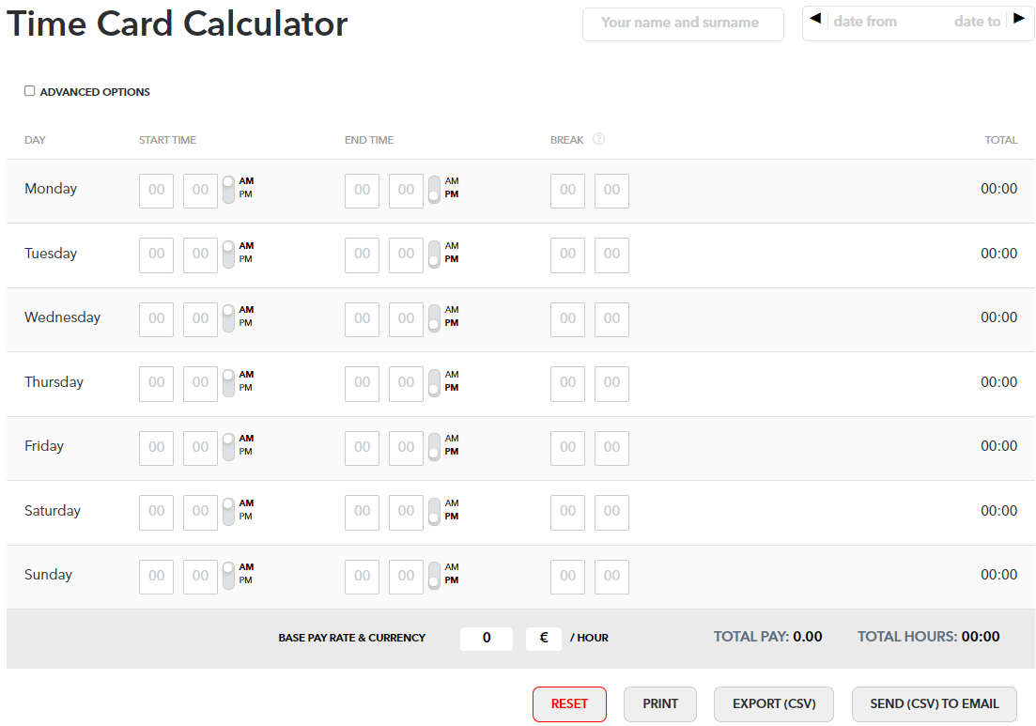Switch Friday start time AM/PM toggle
Image resolution: width=1036 pixels, height=726 pixels.
click(228, 447)
